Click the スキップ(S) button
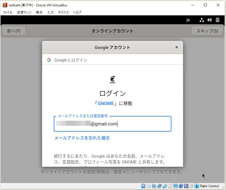This screenshot has width=226, height=190. [x=207, y=31]
